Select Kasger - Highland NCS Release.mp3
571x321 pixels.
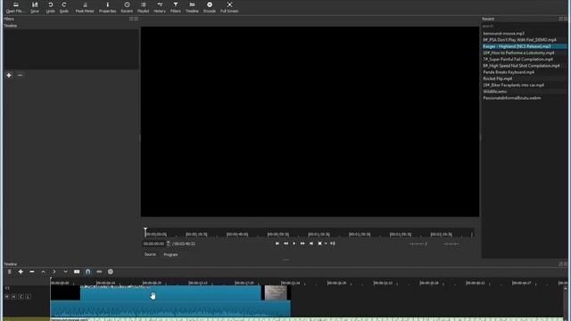524,46
